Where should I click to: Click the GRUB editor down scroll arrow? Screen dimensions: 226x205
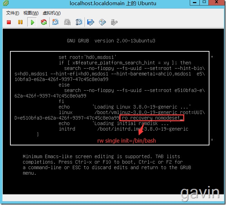212,140
